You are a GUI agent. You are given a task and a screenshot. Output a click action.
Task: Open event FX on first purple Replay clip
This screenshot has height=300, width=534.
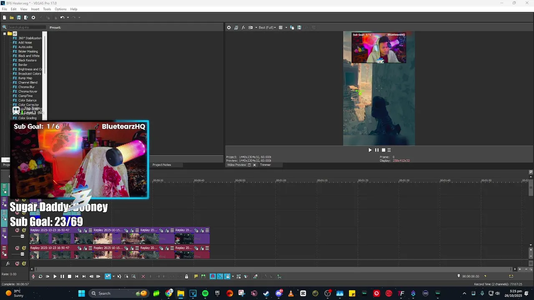85,230
